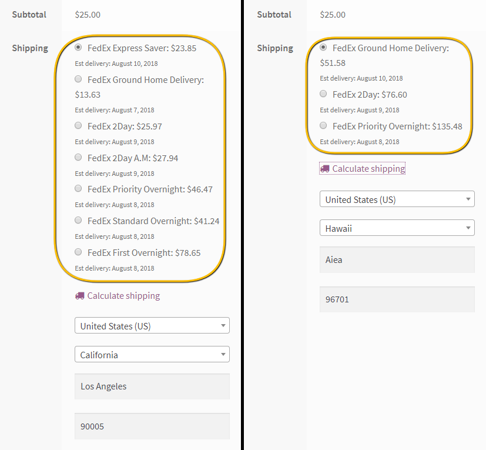This screenshot has height=450, width=486.
Task: Click the Subtotal label in the Hawaii panel
Action: coord(274,15)
